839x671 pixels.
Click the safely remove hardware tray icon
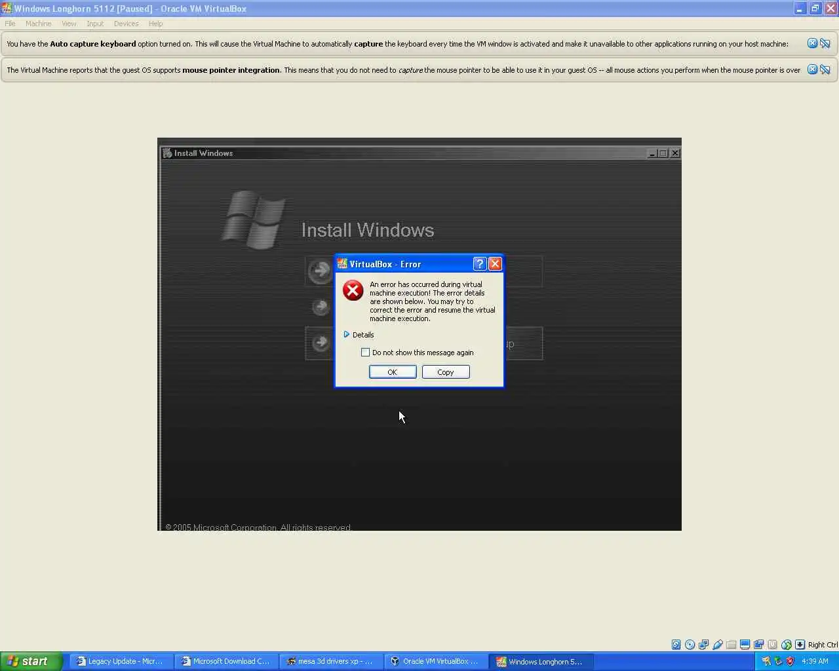point(778,661)
